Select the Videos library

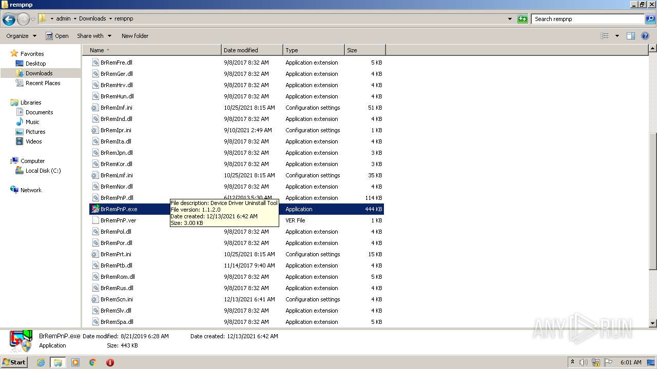(33, 141)
